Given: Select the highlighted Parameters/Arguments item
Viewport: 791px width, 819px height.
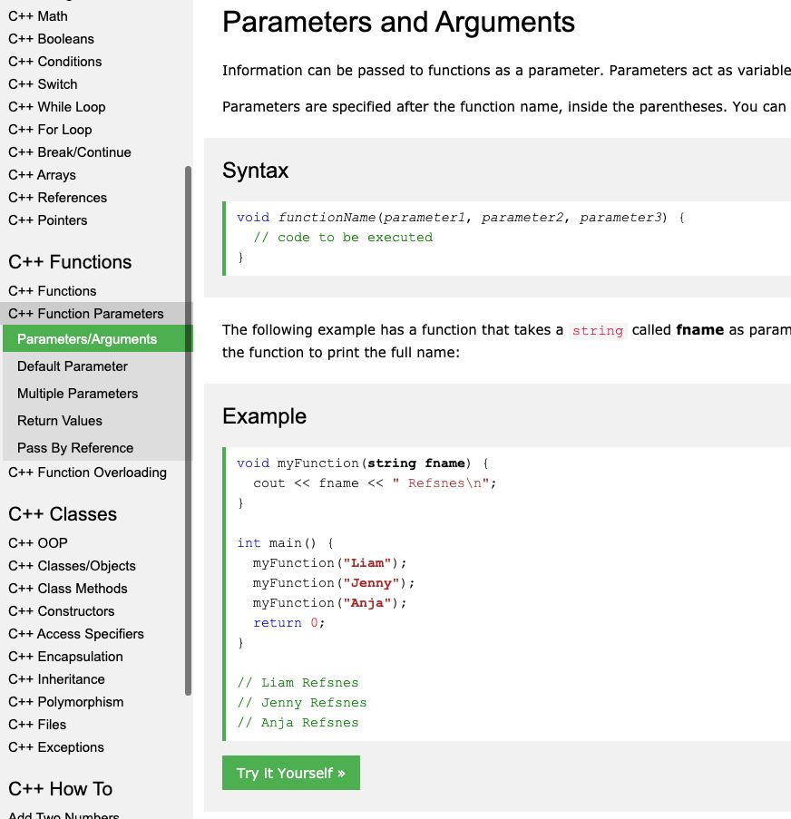Looking at the screenshot, I should [x=87, y=339].
